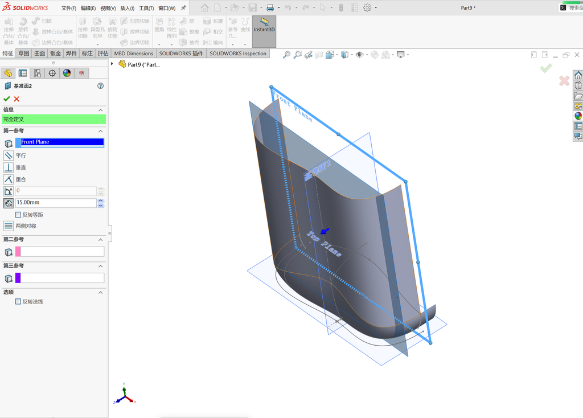Click the Instant3D button

point(264,31)
